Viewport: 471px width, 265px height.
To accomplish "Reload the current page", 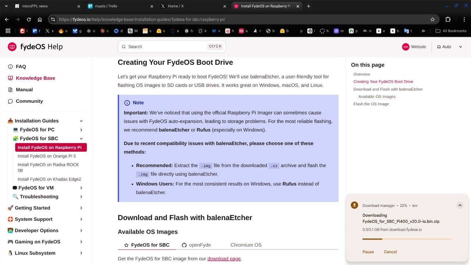I will point(29,20).
